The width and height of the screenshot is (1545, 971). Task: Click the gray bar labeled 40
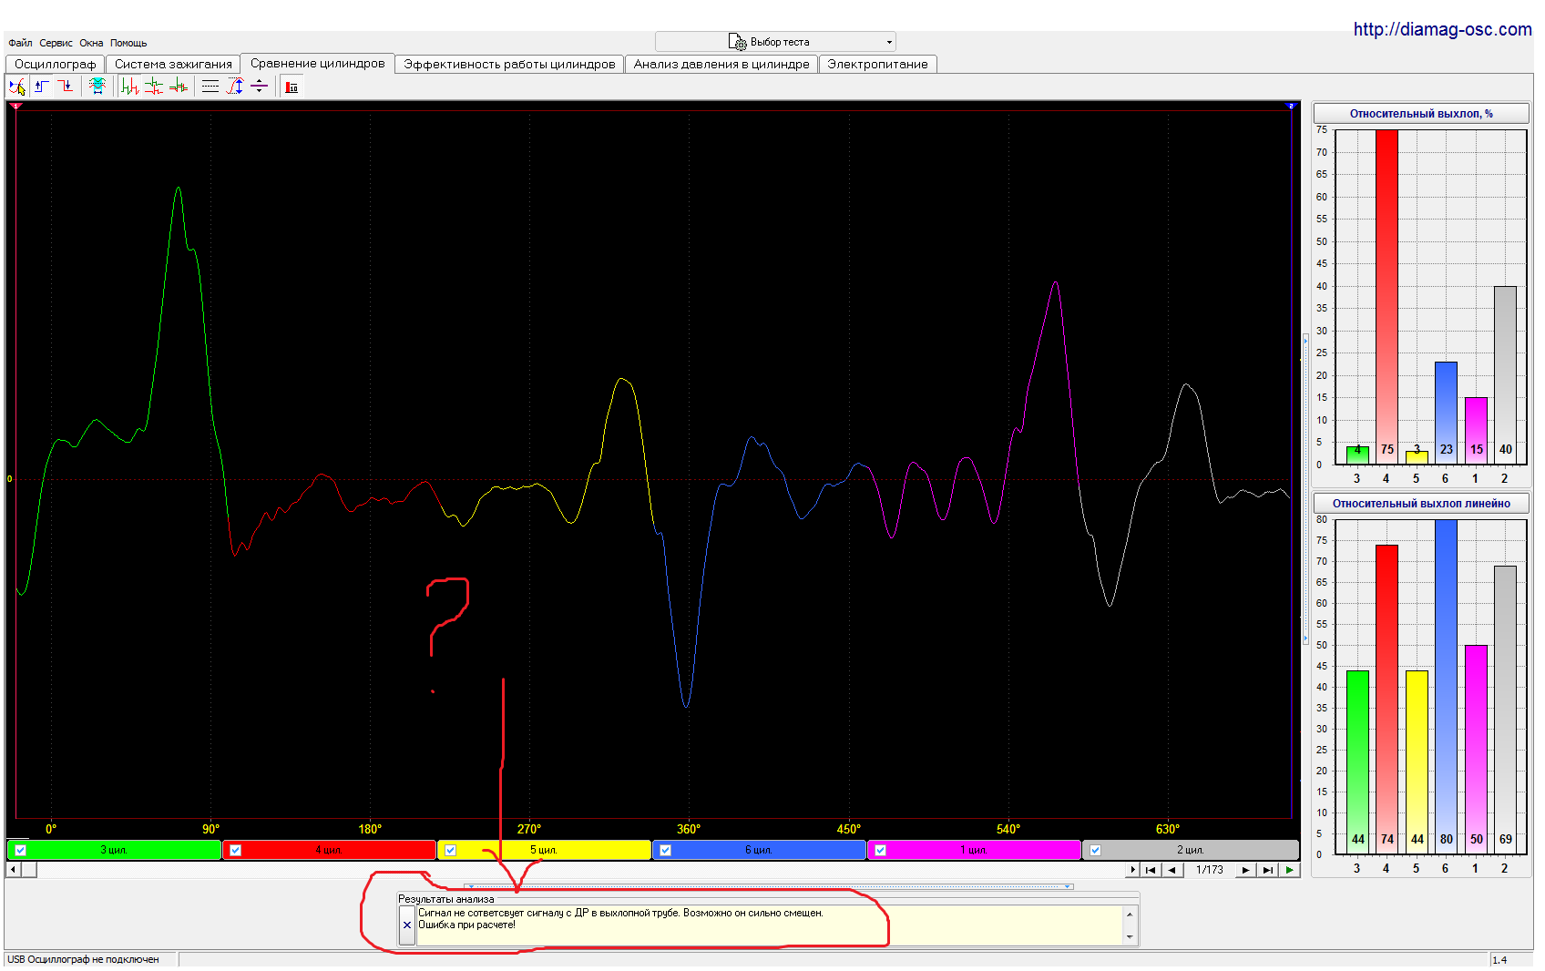[1505, 375]
